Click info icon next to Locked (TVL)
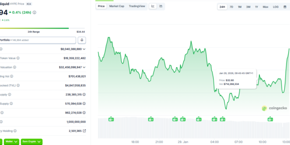The image size is (290, 145). coord(18,85)
